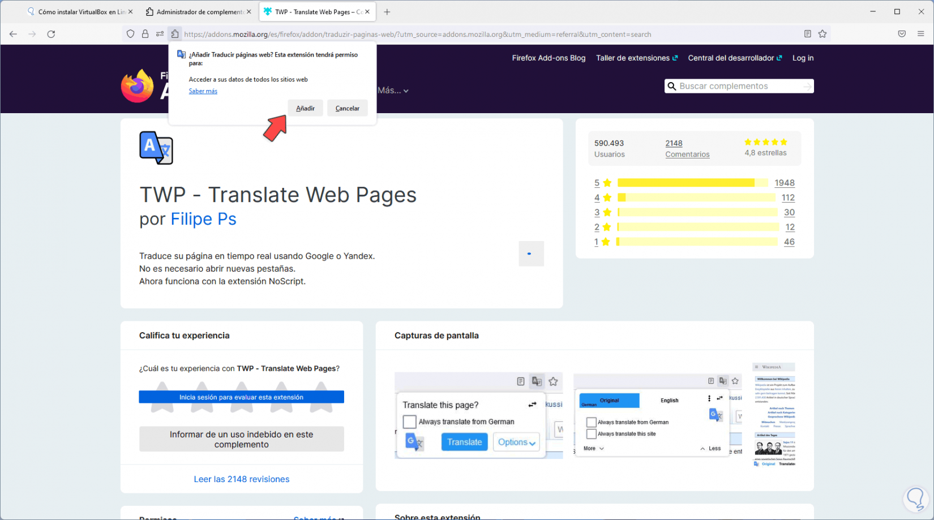The image size is (934, 520).
Task: Open Firefox Add-ons Blog
Action: (549, 58)
